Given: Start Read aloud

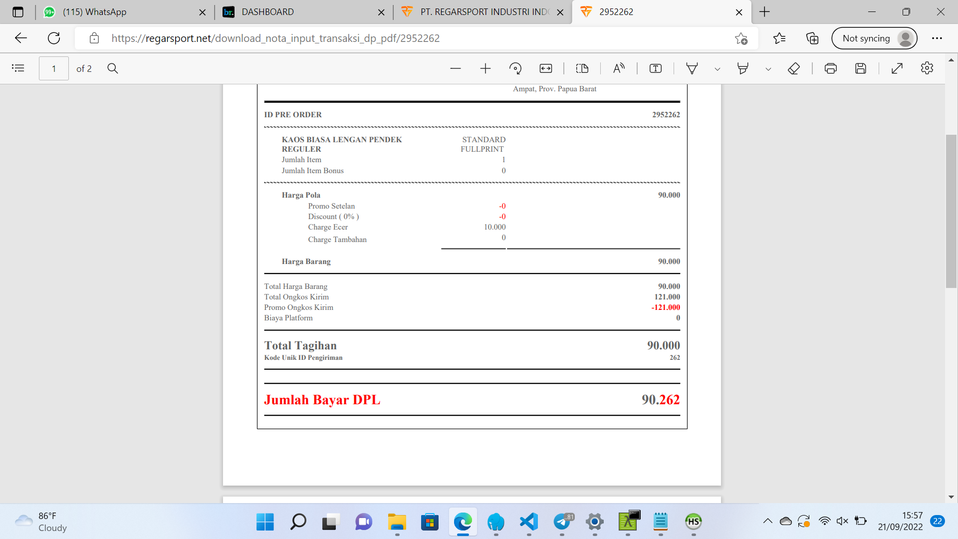Looking at the screenshot, I should pyautogui.click(x=619, y=68).
